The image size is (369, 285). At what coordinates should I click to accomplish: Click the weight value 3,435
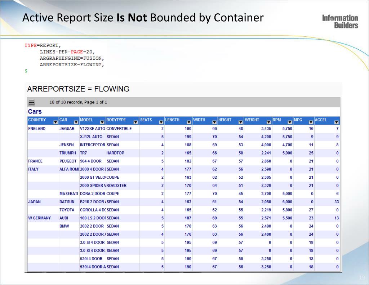[x=266, y=129]
